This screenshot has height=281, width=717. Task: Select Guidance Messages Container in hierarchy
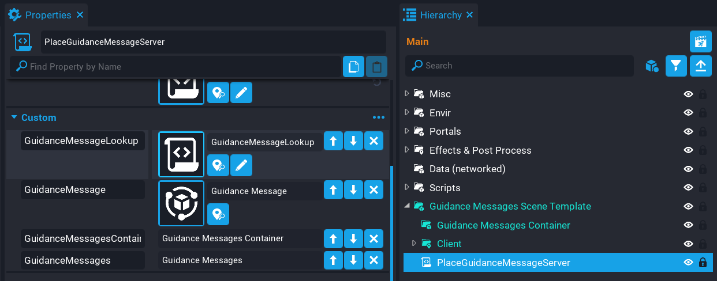(503, 225)
